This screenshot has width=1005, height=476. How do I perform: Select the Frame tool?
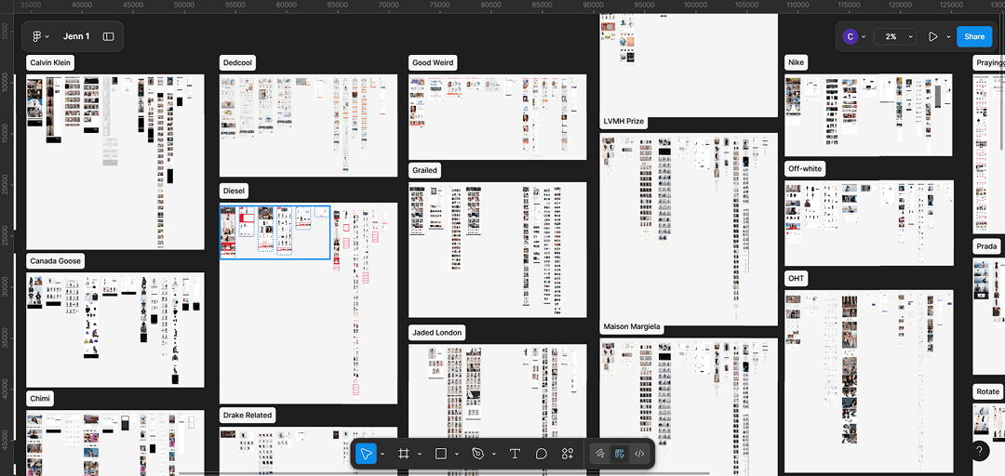click(403, 454)
